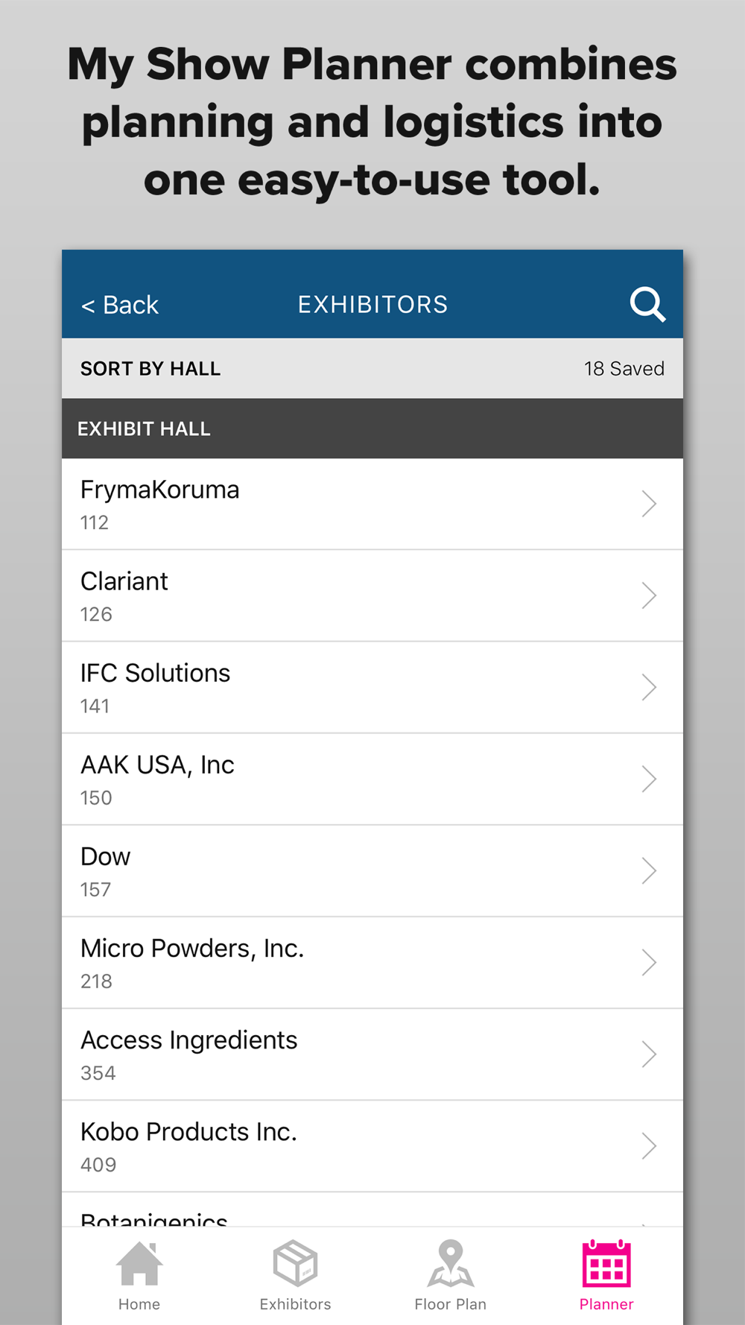Image resolution: width=745 pixels, height=1325 pixels.
Task: Tap the partially visible Botanigenics row
Action: tap(372, 1209)
